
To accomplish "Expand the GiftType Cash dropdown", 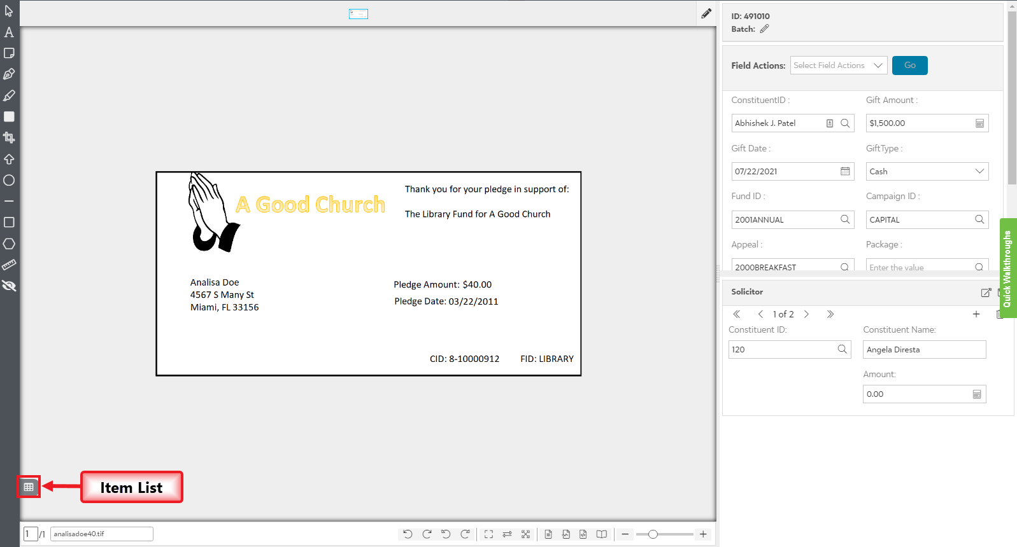I will (927, 171).
